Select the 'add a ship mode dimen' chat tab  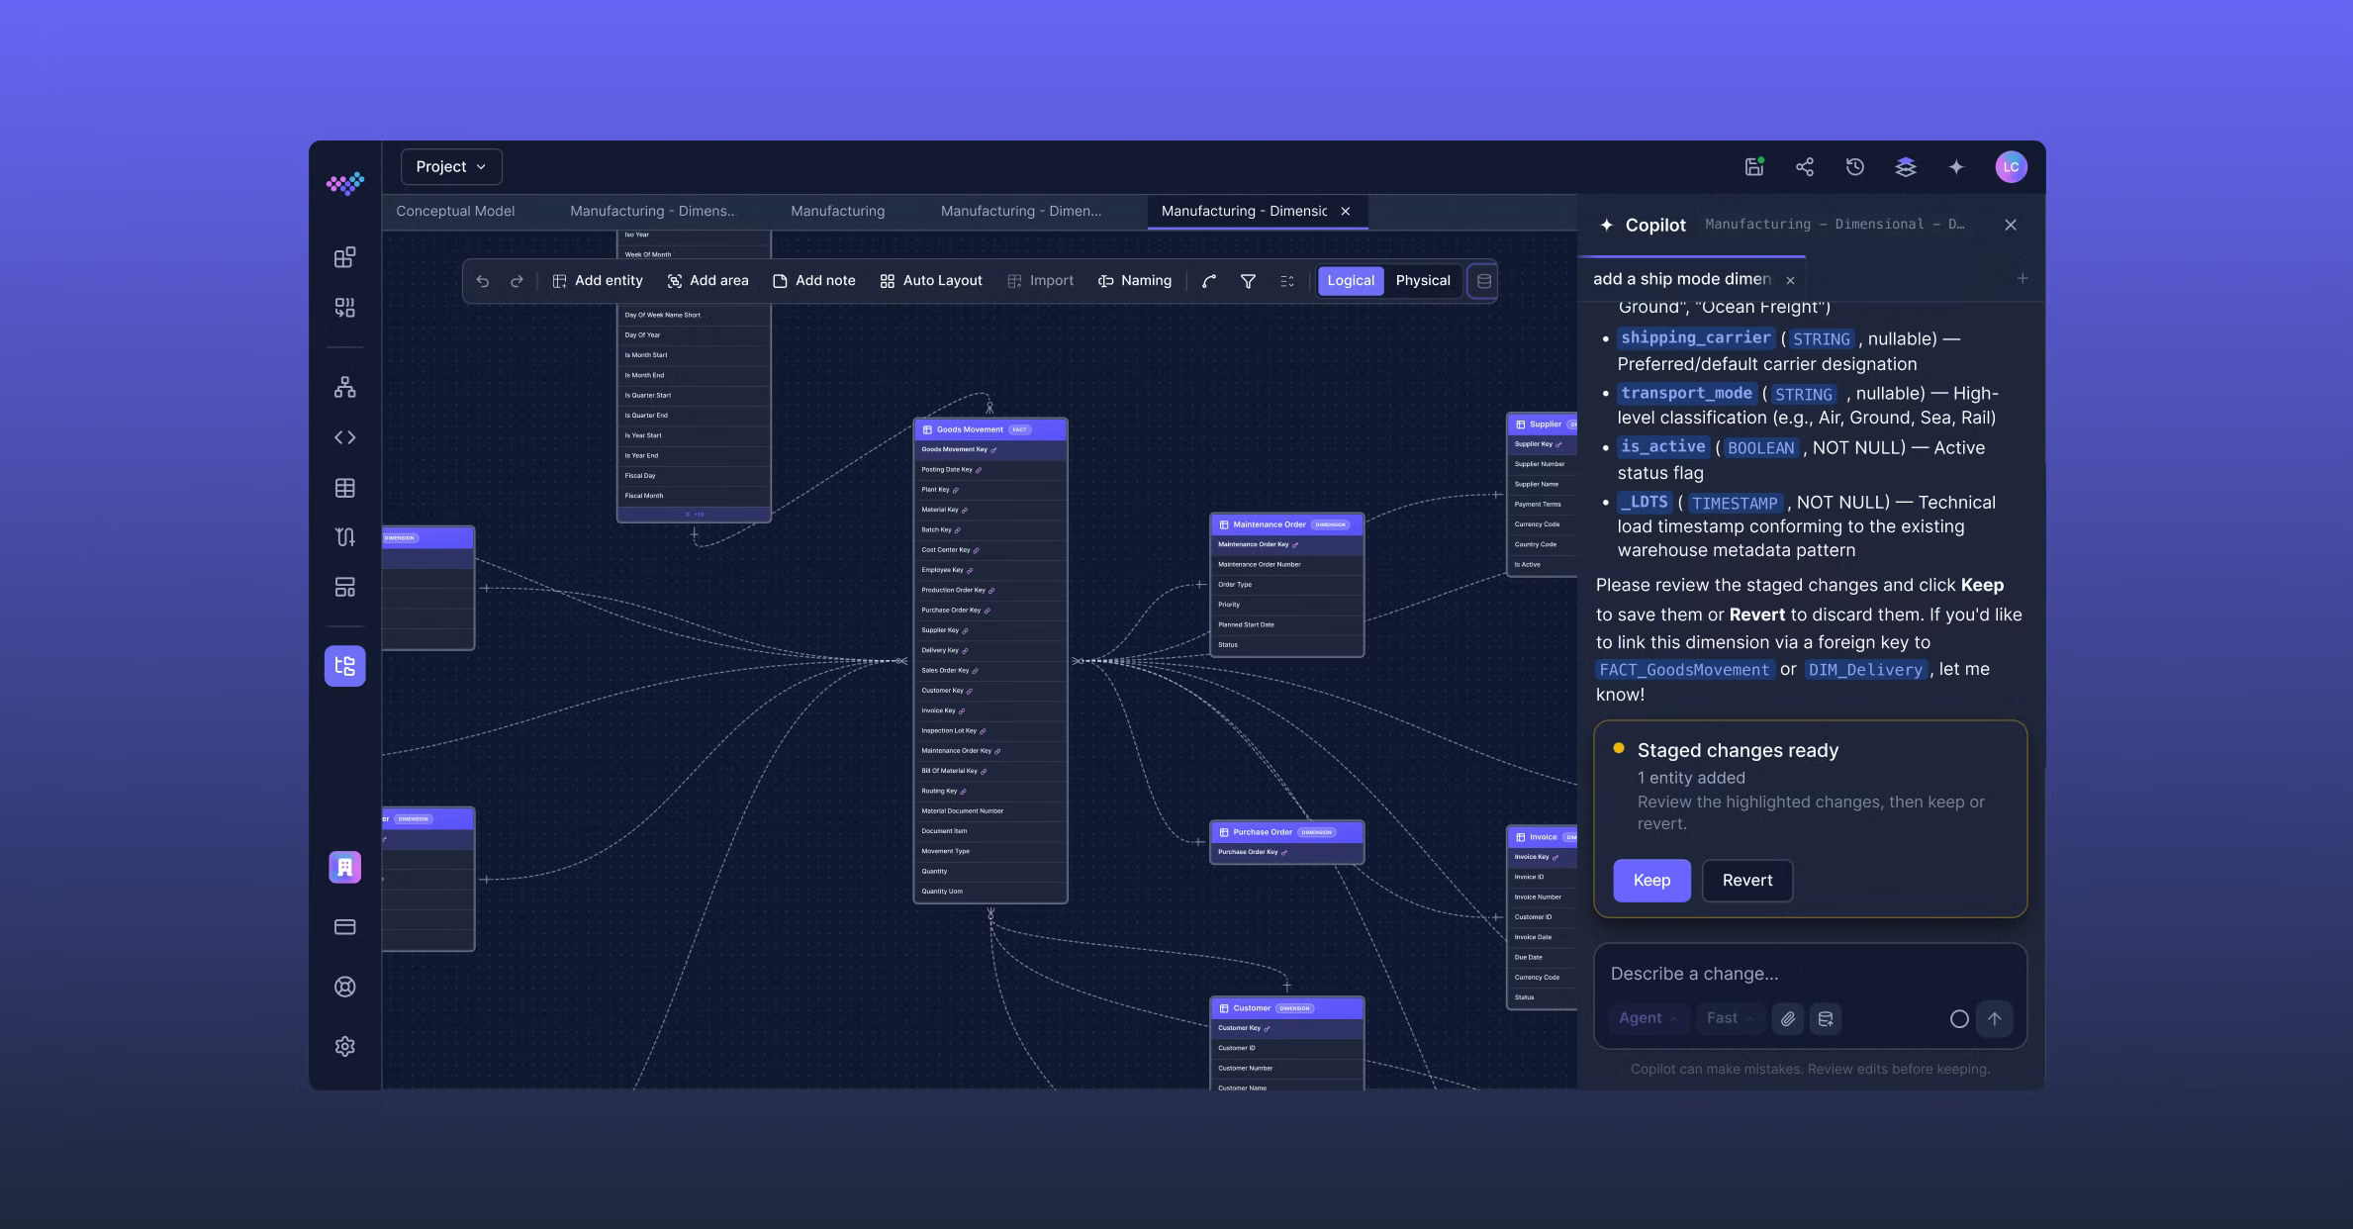pos(1681,279)
